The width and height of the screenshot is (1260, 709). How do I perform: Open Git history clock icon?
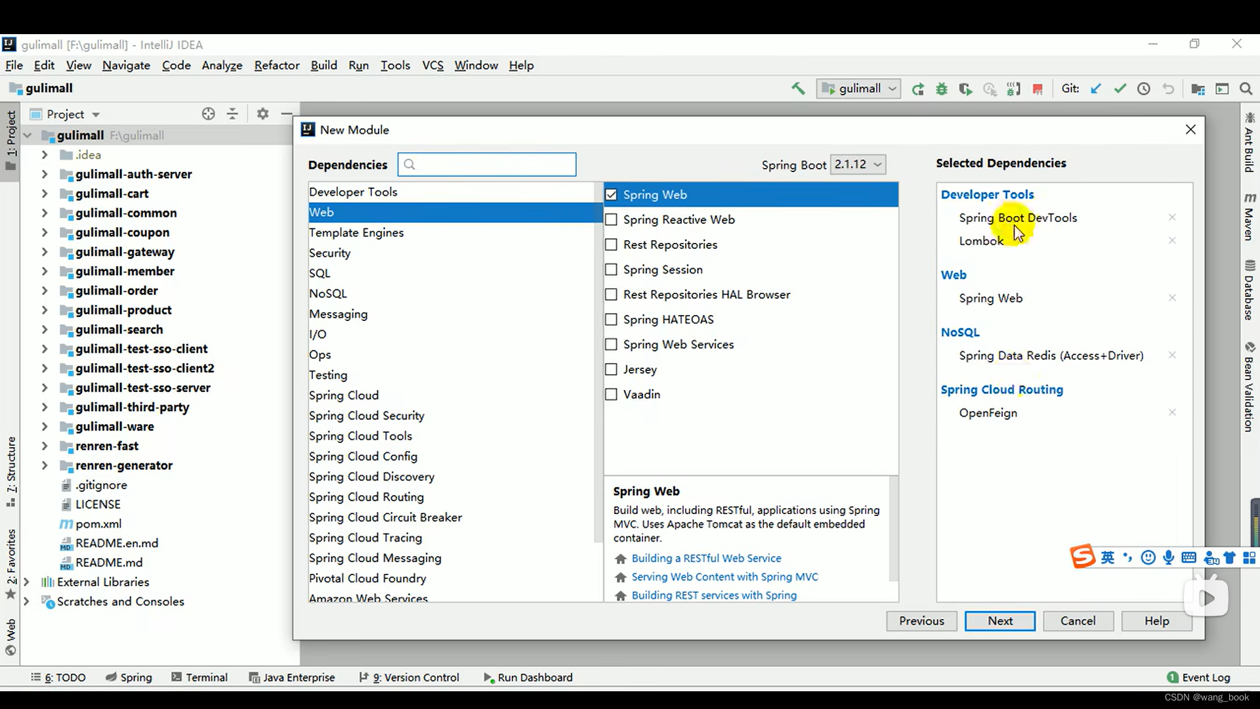pos(1144,89)
